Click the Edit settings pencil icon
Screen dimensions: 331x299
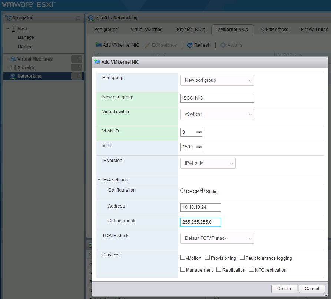tap(148, 45)
